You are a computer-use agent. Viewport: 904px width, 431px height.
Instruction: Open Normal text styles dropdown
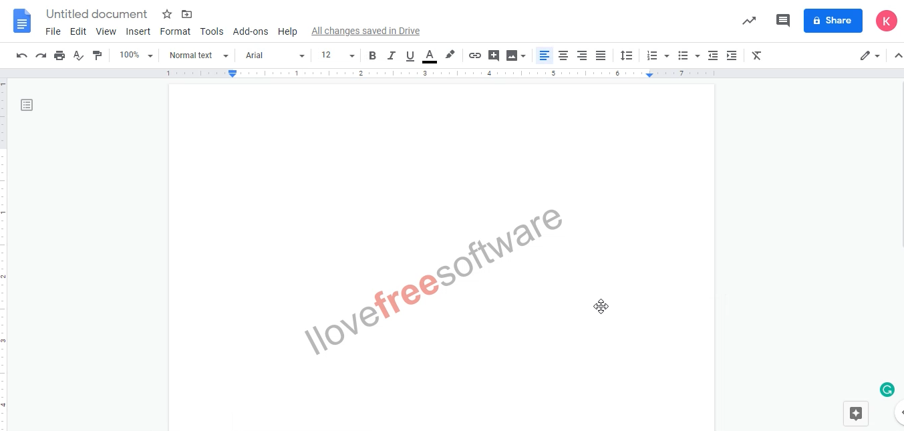(198, 55)
